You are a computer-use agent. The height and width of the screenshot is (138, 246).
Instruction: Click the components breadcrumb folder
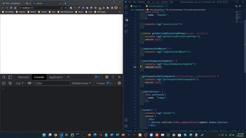point(140,10)
